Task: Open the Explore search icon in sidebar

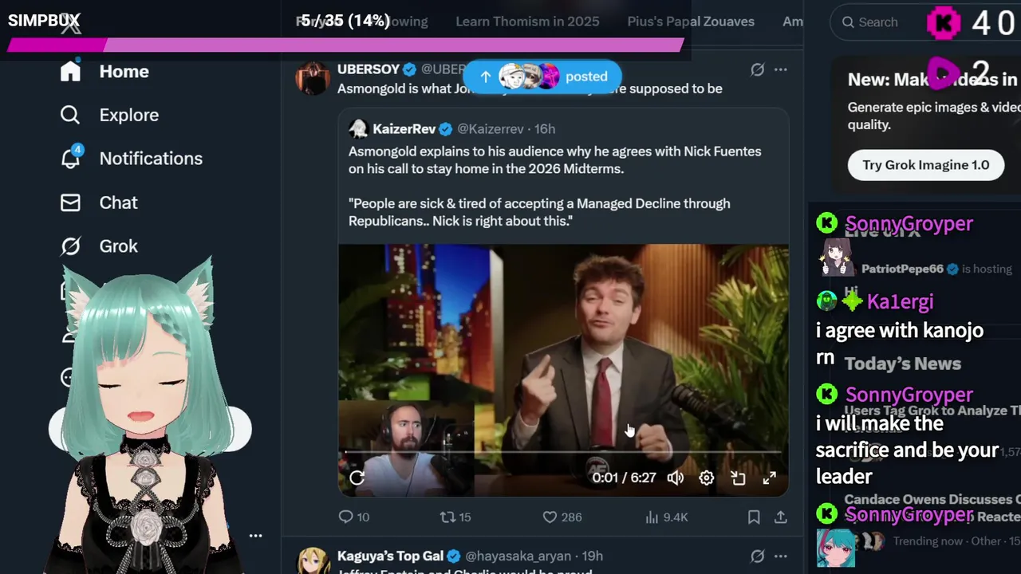Action: (x=70, y=115)
